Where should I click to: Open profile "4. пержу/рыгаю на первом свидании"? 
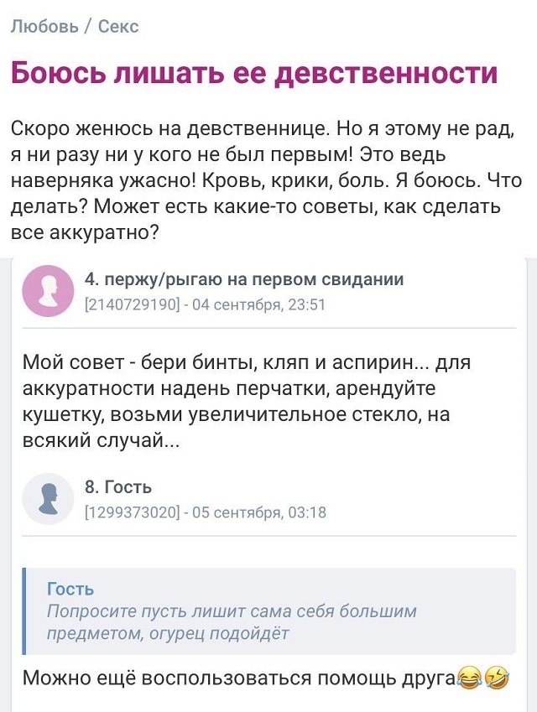[244, 280]
